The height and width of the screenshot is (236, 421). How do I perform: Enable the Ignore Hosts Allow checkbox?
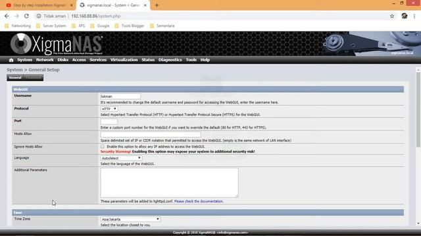click(103, 146)
